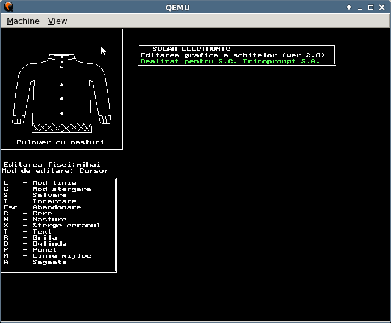This screenshot has height=323, width=391.
Task: Click the QEMU logo icon in title bar
Action: [x=9, y=7]
